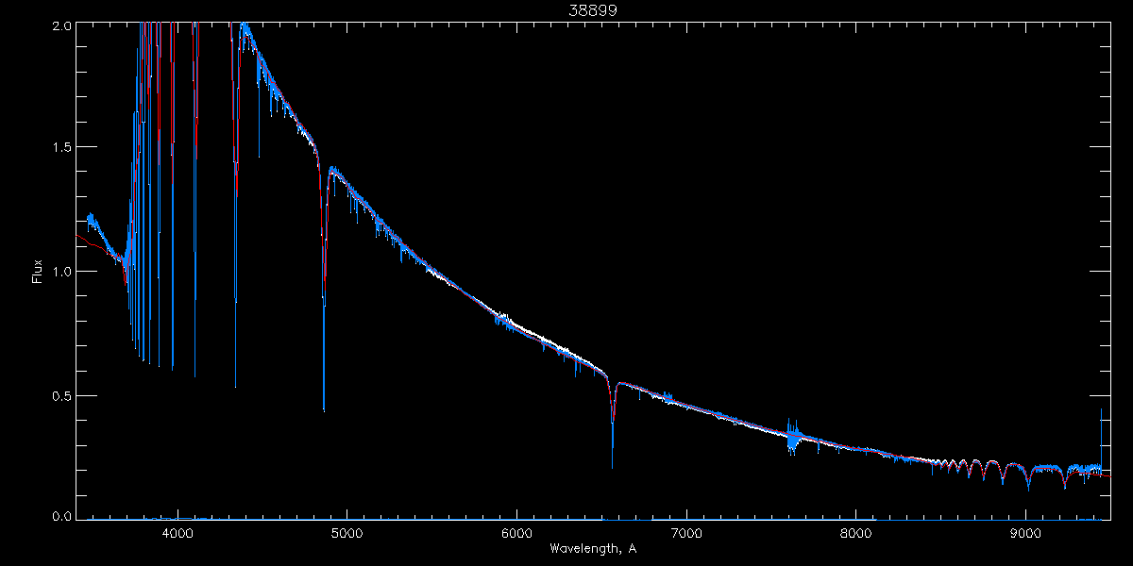Click the Paschen line dips near 8900
This screenshot has width=1133, height=566.
tap(1027, 474)
